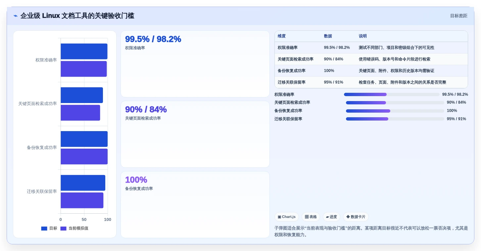Click the 95% / 91% value in the table

tap(334, 82)
